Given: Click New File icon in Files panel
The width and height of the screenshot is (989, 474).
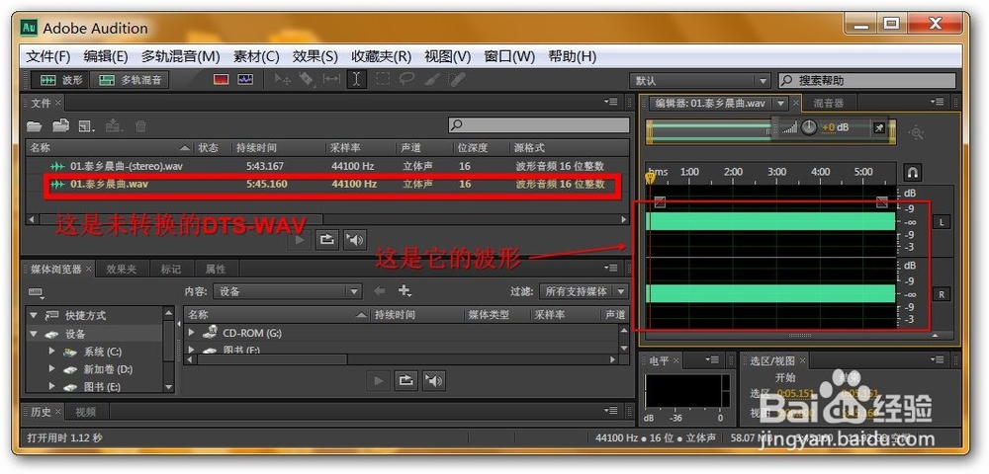Looking at the screenshot, I should 86,125.
